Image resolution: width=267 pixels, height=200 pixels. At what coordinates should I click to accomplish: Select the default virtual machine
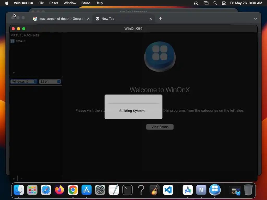(x=20, y=41)
